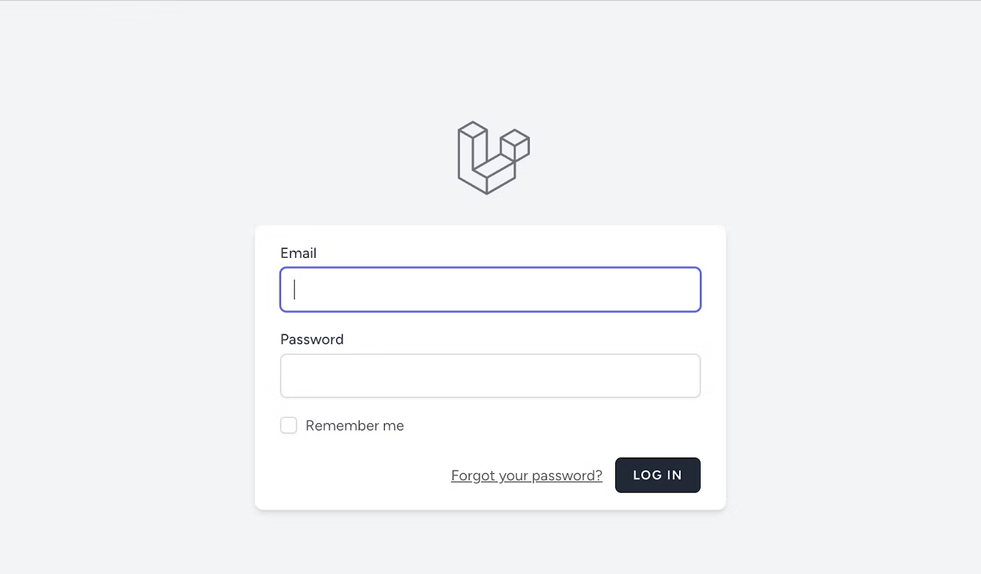Click the word Password above second field
The image size is (981, 574).
click(x=312, y=339)
